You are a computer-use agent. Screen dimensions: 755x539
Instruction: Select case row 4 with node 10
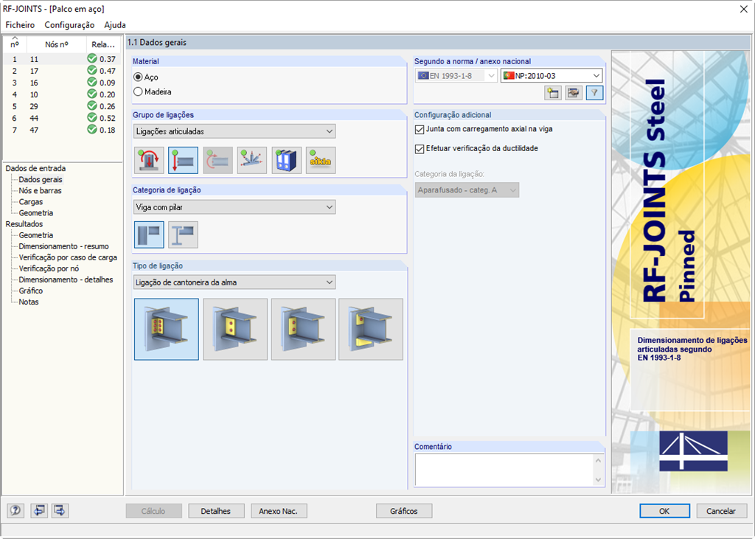(62, 94)
